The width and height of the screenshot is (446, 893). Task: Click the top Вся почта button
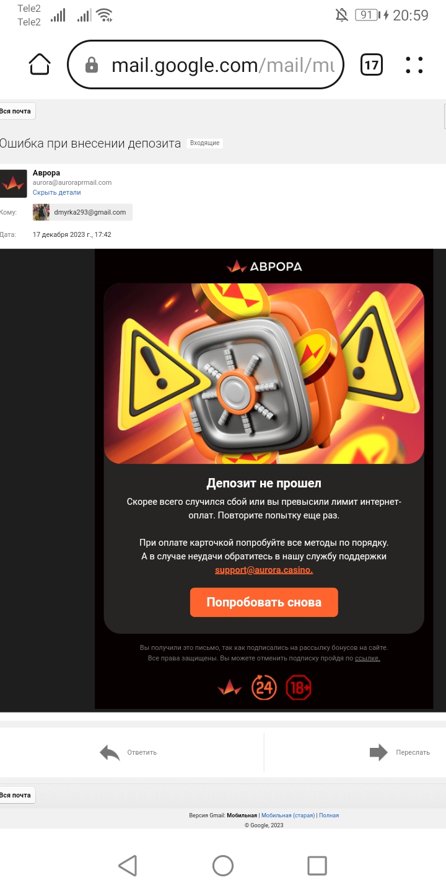point(16,111)
